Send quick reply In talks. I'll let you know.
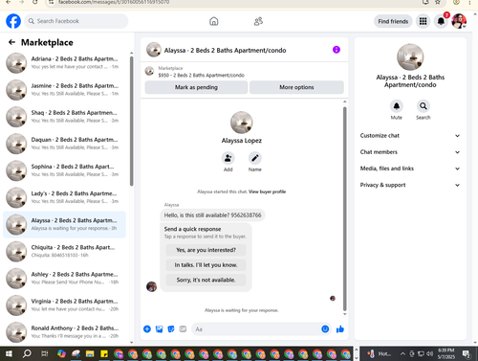Image resolution: width=478 pixels, height=361 pixels. (x=206, y=265)
